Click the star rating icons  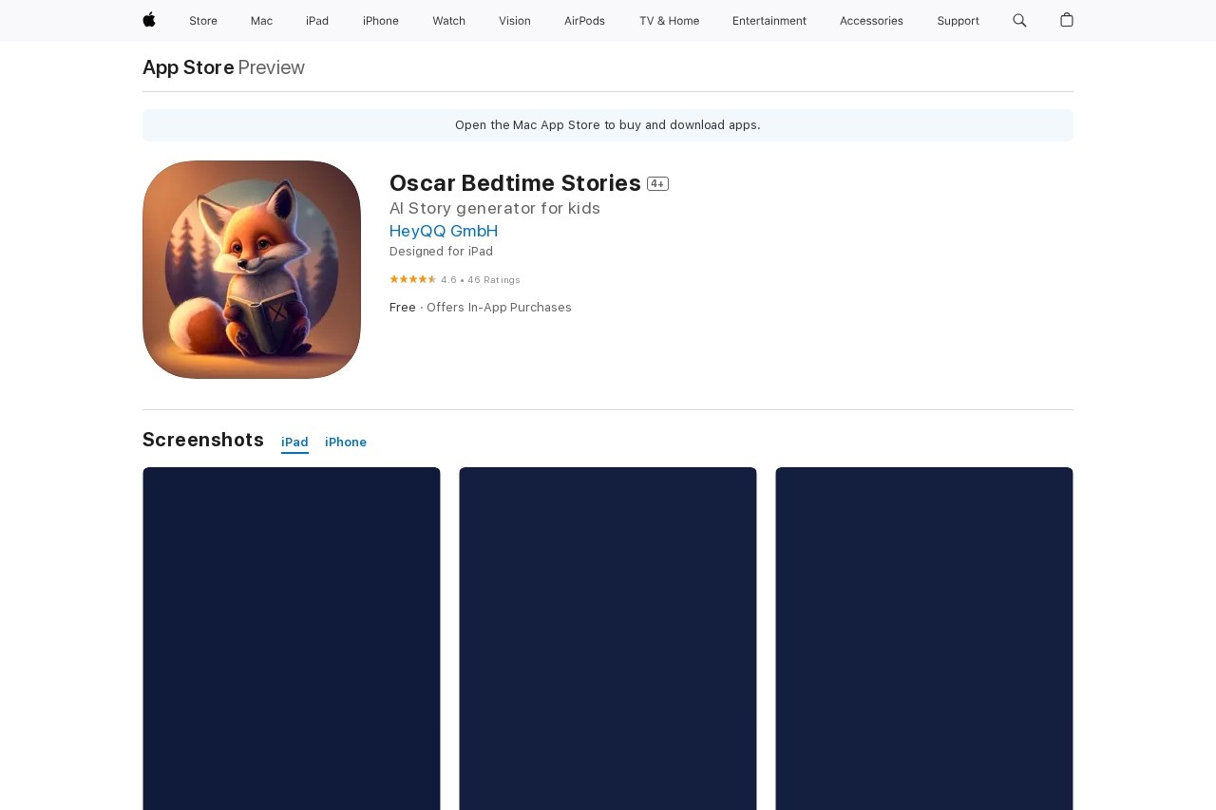point(412,279)
